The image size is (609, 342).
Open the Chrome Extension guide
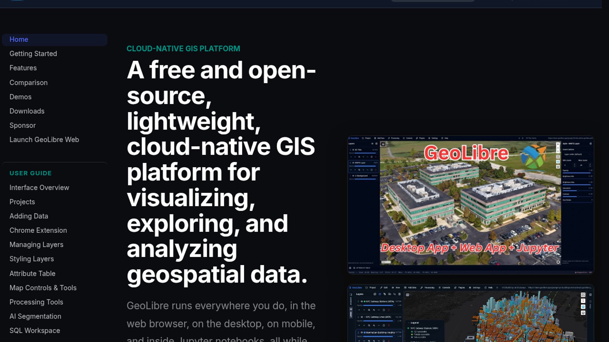point(38,231)
